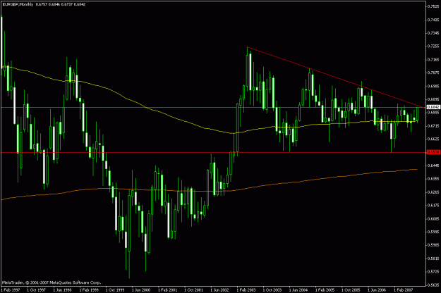Click the 1 Jun 2004 date label
The height and width of the screenshot is (293, 441).
point(298,290)
